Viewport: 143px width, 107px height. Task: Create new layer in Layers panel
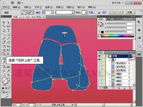point(124,88)
